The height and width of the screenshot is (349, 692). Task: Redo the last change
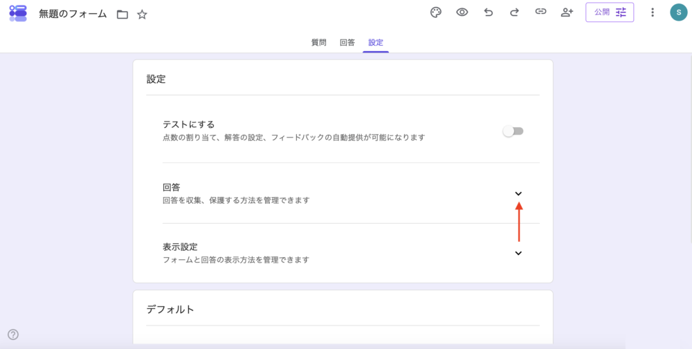coord(514,12)
